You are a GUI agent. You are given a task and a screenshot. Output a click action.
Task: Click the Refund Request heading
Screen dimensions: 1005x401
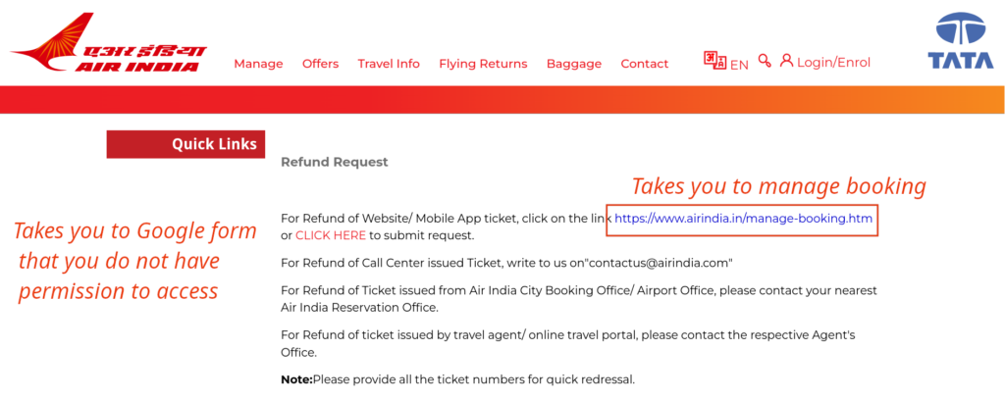[x=335, y=162]
